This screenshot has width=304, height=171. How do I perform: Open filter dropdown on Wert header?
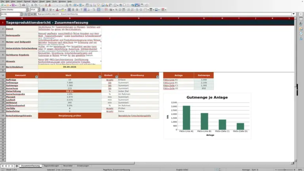pyautogui.click(x=100, y=77)
